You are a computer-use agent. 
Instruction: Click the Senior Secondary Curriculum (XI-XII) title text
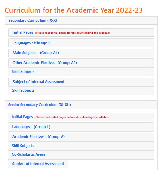[x=39, y=105]
